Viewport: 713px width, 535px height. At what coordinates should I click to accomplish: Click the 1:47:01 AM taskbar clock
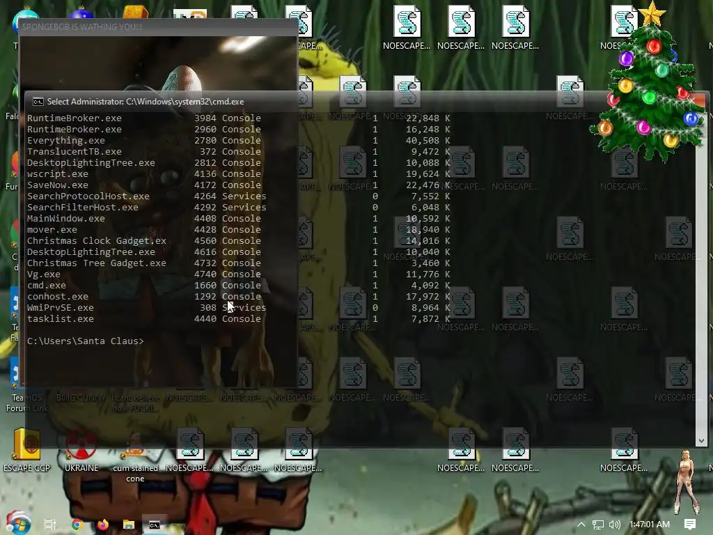[650, 524]
